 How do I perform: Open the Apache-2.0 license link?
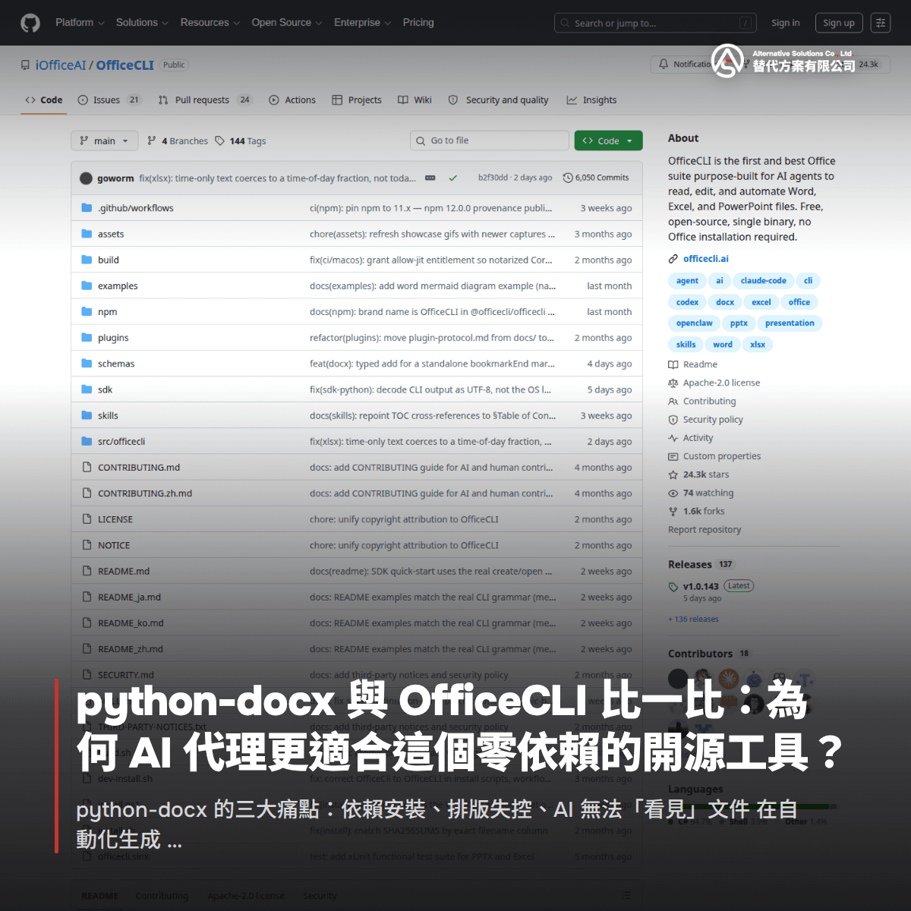pyautogui.click(x=714, y=383)
